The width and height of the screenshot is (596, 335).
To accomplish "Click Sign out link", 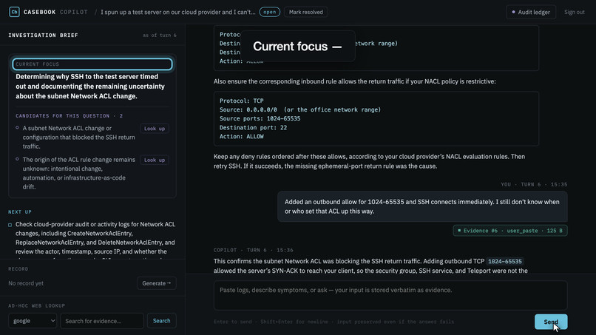I will pos(574,12).
